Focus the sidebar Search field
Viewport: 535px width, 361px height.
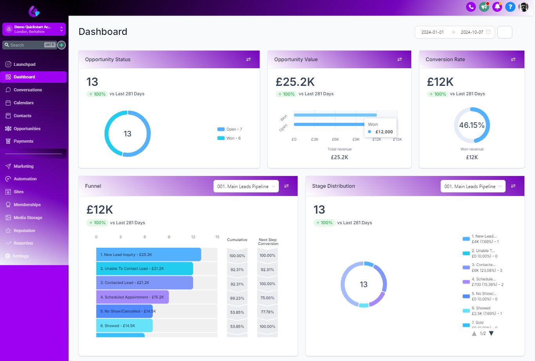pyautogui.click(x=29, y=45)
